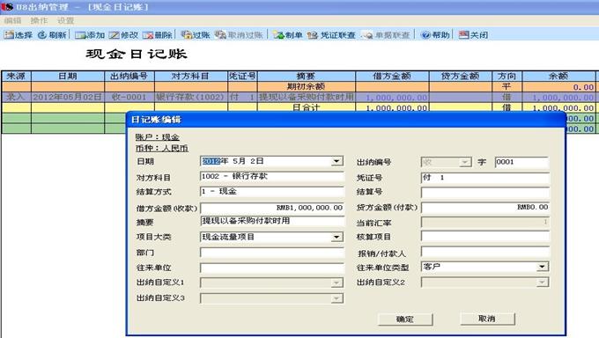Click the 贷方金额 column header
Image resolution: width=599 pixels, height=338 pixels.
(x=461, y=76)
